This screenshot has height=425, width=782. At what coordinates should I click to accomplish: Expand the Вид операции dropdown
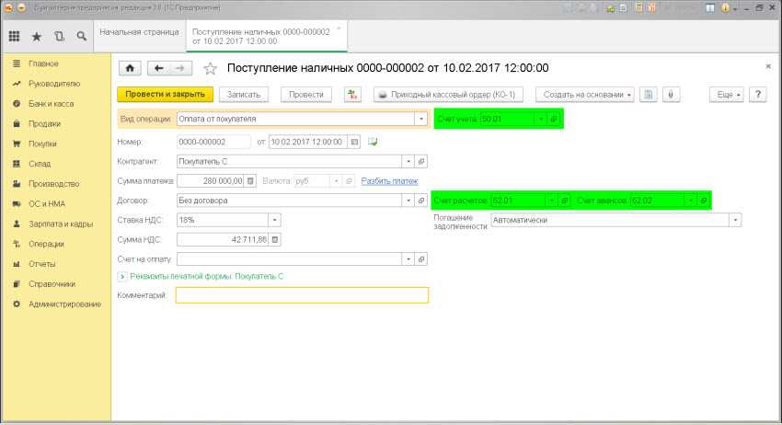[x=421, y=119]
